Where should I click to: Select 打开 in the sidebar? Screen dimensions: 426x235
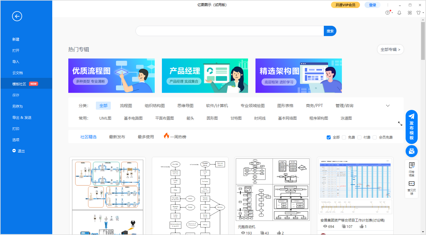16,50
